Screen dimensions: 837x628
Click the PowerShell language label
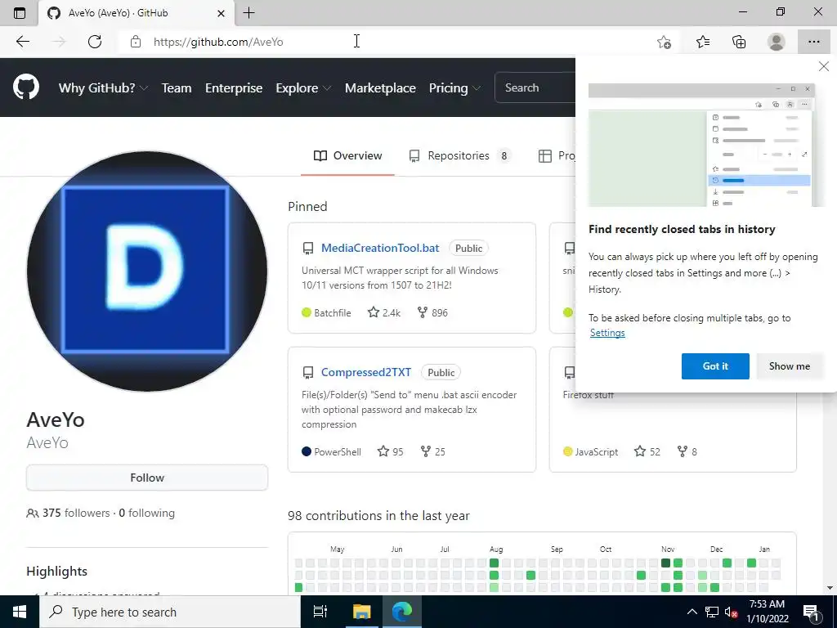338,451
